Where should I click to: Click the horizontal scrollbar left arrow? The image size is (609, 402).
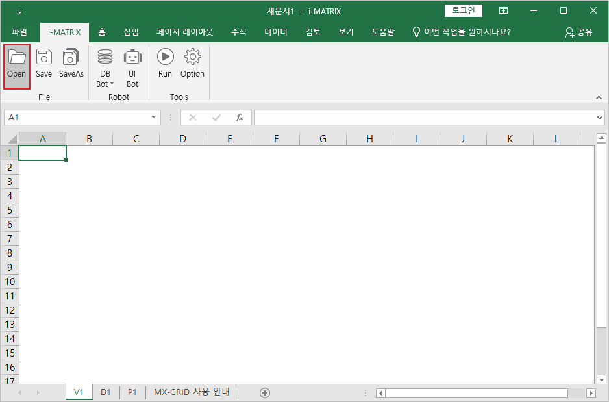380,393
